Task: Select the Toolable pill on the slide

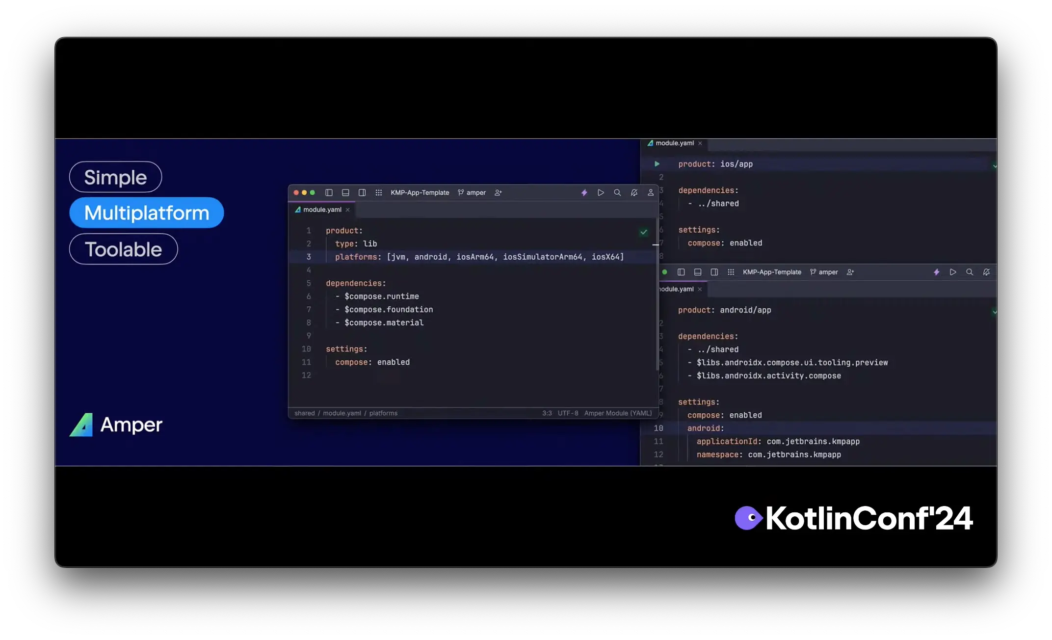Action: point(123,249)
